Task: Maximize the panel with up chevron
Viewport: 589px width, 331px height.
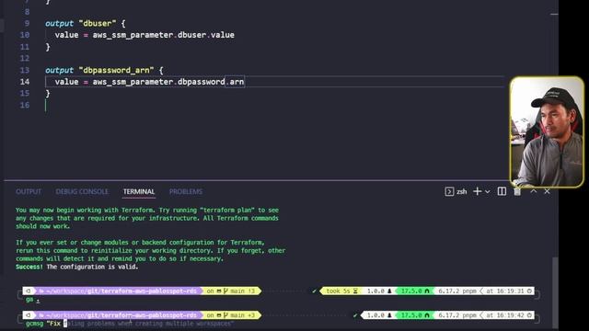Action: point(534,191)
